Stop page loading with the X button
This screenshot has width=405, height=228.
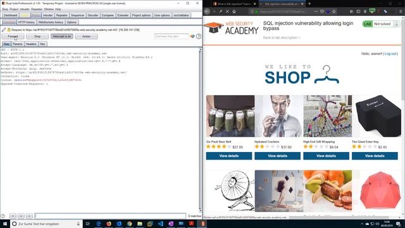point(227,11)
